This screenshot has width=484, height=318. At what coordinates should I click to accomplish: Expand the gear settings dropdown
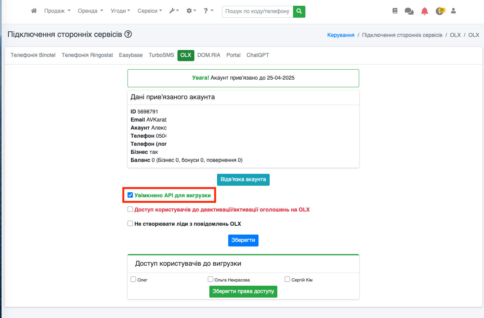(x=191, y=11)
